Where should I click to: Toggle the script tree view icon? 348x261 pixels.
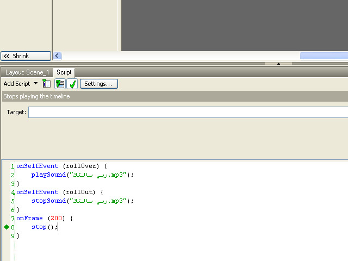pos(47,84)
